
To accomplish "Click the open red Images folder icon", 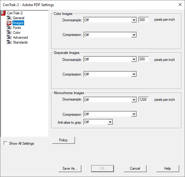I will pos(9,23).
